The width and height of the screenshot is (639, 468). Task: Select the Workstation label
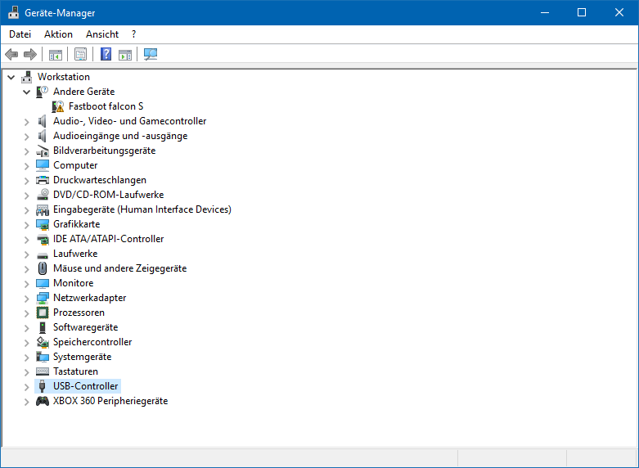pyautogui.click(x=64, y=77)
